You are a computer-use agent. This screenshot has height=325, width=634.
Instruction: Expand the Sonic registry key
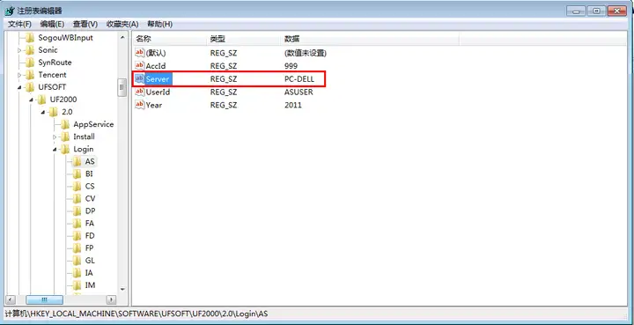coord(19,50)
